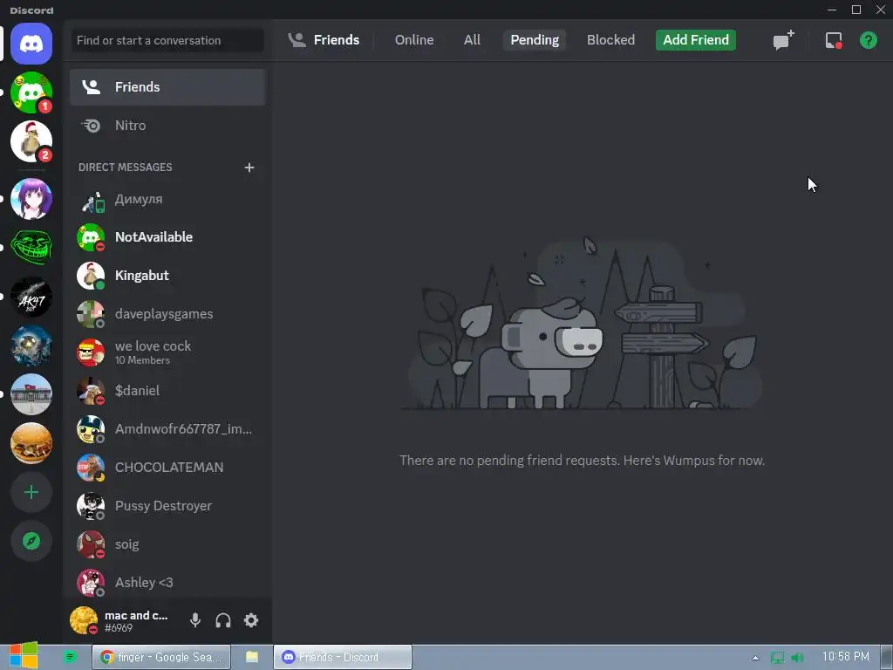This screenshot has height=670, width=893.
Task: Open New Group DM icon in header
Action: [783, 40]
